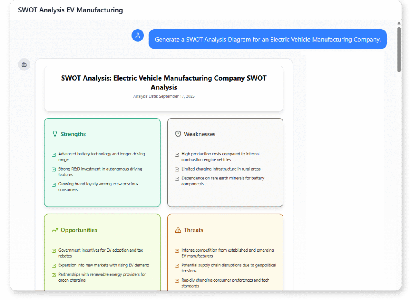Click the checkmark icon next to 'Partnerships with renewable energy providers'
This screenshot has height=300, width=410.
point(53,274)
